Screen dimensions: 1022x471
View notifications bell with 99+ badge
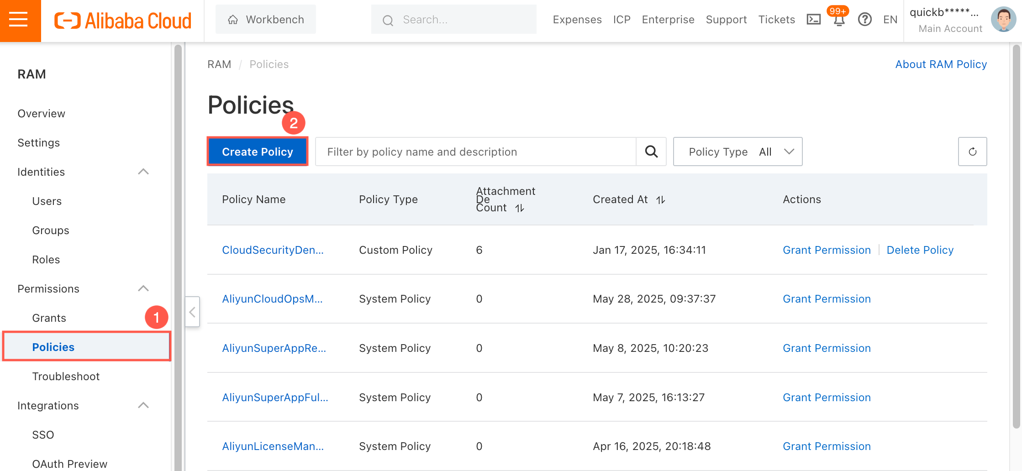coord(839,19)
